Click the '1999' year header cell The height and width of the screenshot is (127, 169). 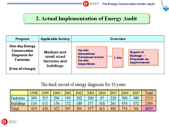coord(45,93)
